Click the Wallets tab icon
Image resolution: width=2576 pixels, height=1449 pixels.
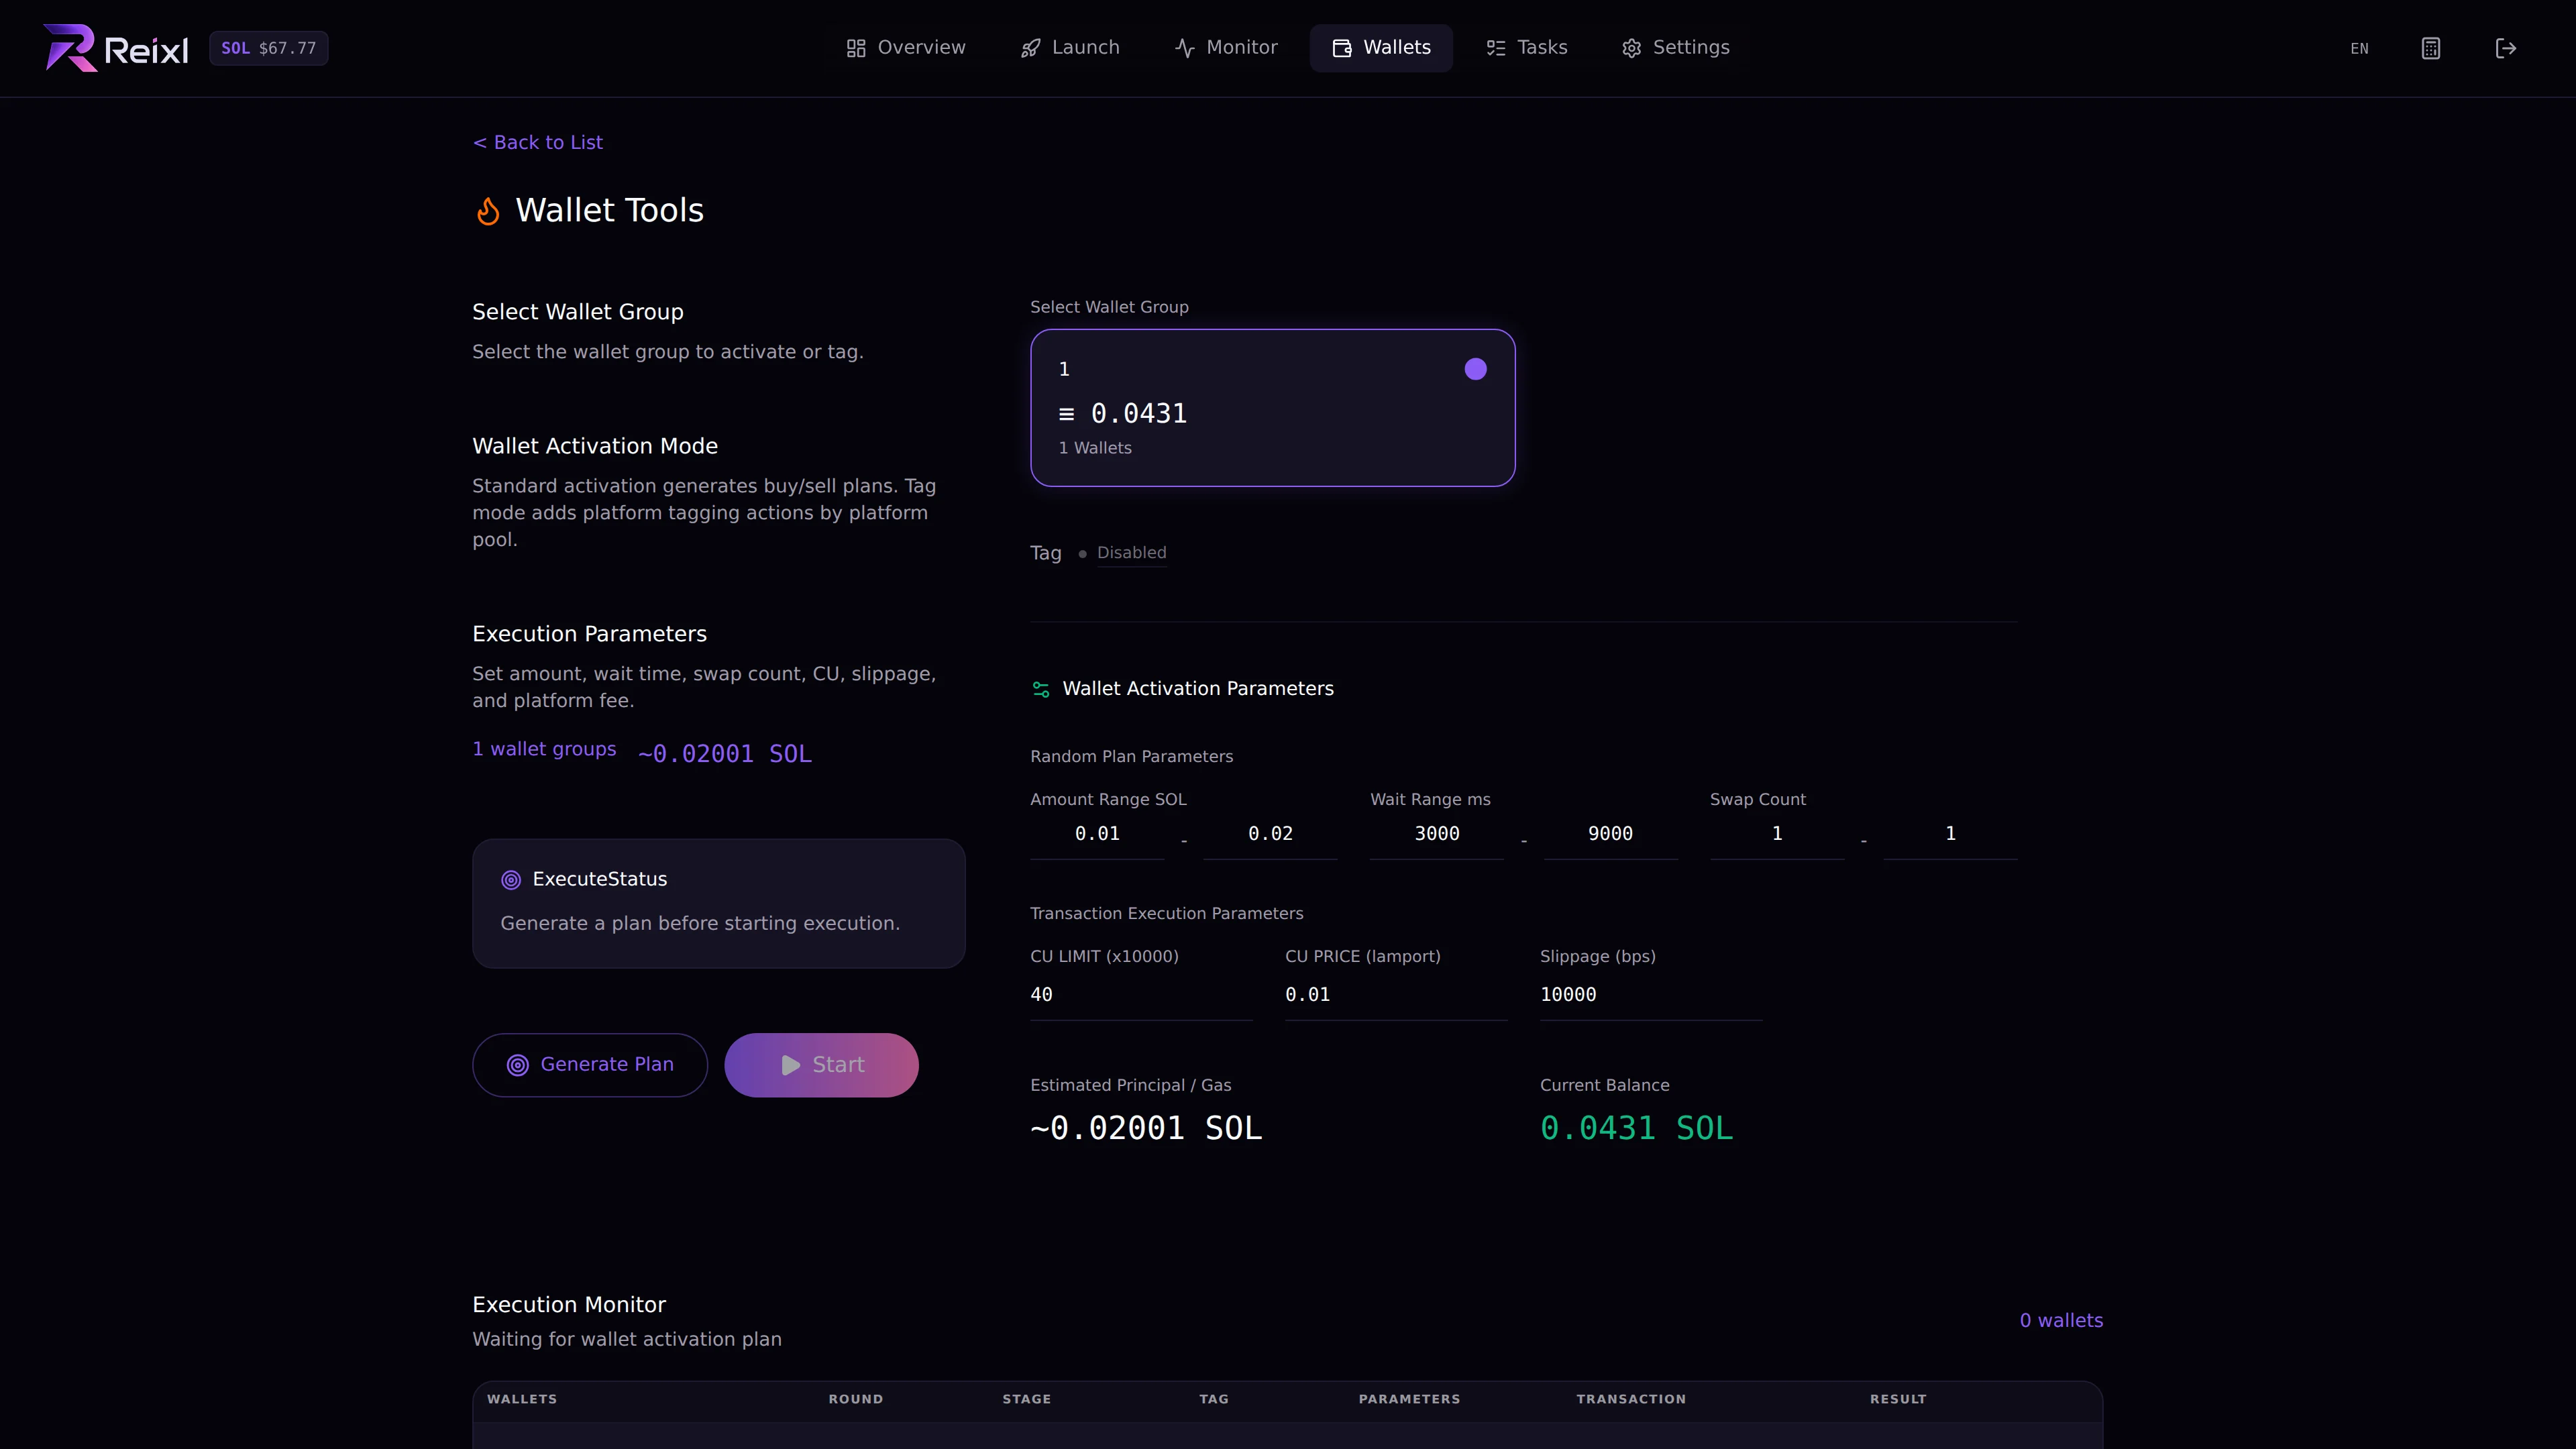click(x=1342, y=48)
